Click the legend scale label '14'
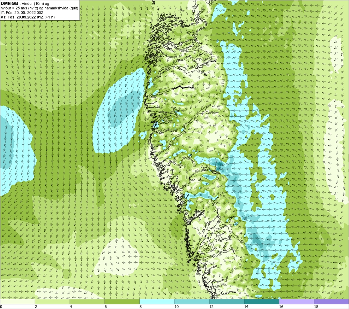 (246, 307)
